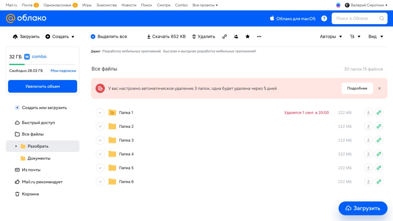Dismiss the auto-delete warning banner
393x221 pixels.
coord(380,88)
